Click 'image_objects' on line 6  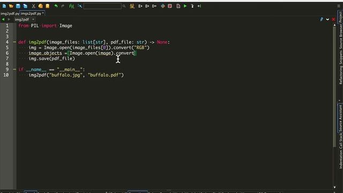point(45,53)
